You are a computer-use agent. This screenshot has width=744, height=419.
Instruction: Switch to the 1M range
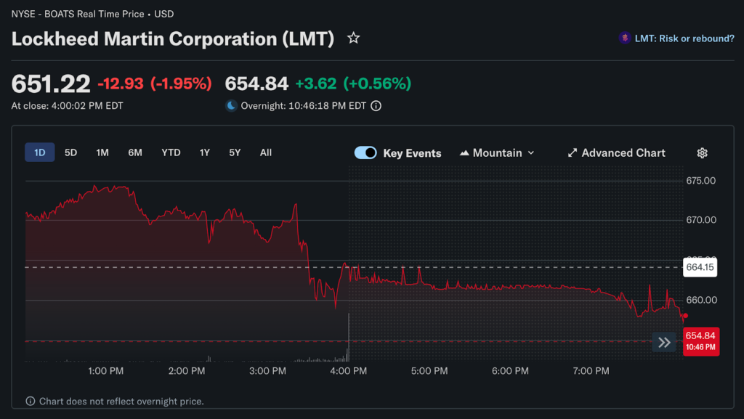pos(102,152)
